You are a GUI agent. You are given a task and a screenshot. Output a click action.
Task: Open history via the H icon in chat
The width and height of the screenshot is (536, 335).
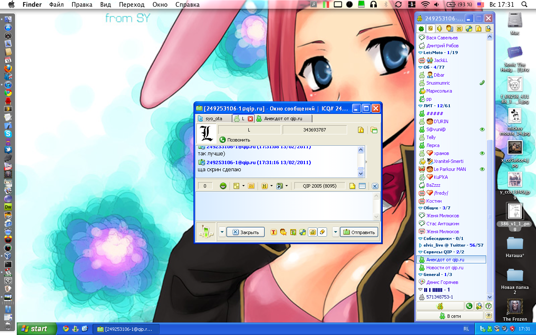(264, 186)
